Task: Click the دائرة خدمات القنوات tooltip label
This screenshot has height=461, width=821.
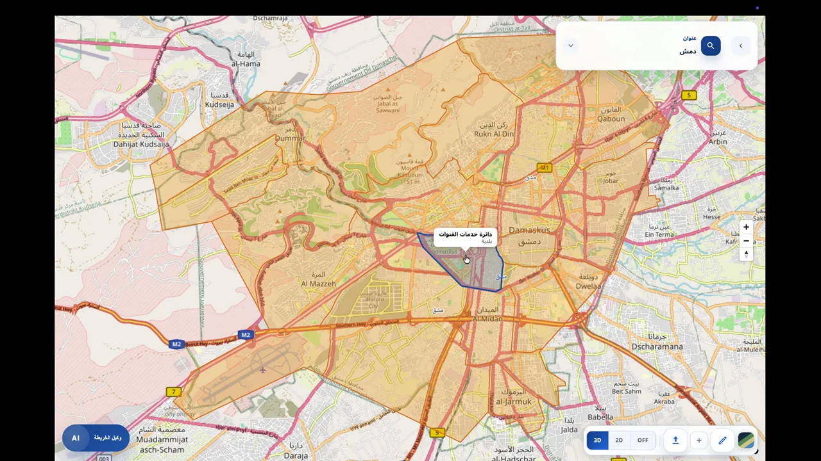Action: point(466,237)
